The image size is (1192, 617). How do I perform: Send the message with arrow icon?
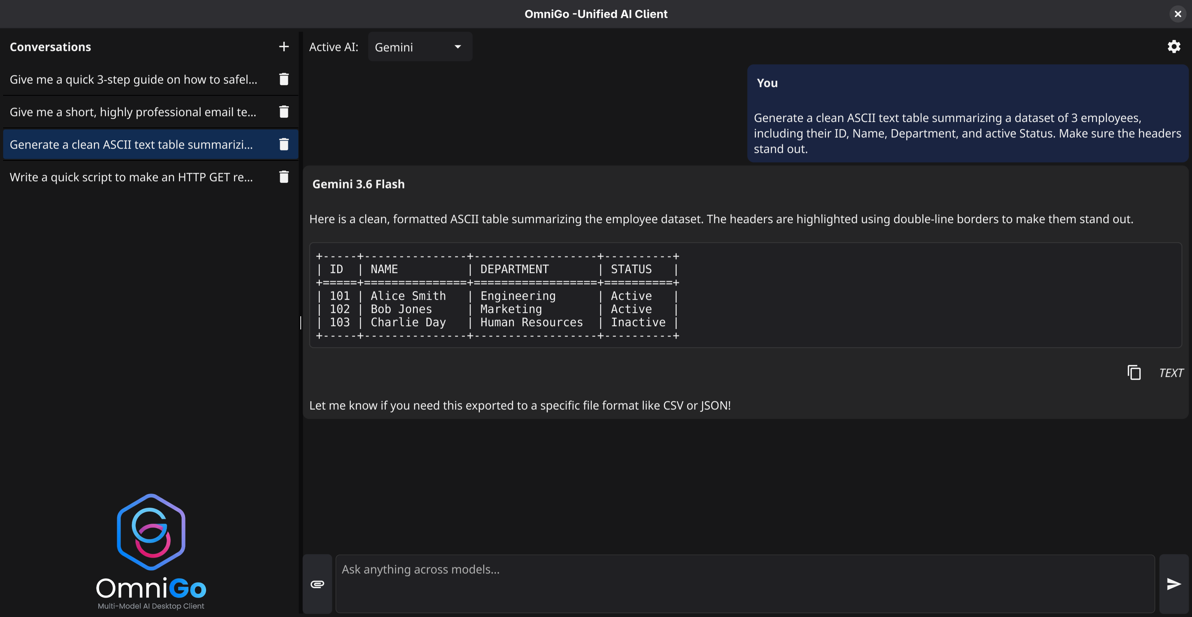1173,584
